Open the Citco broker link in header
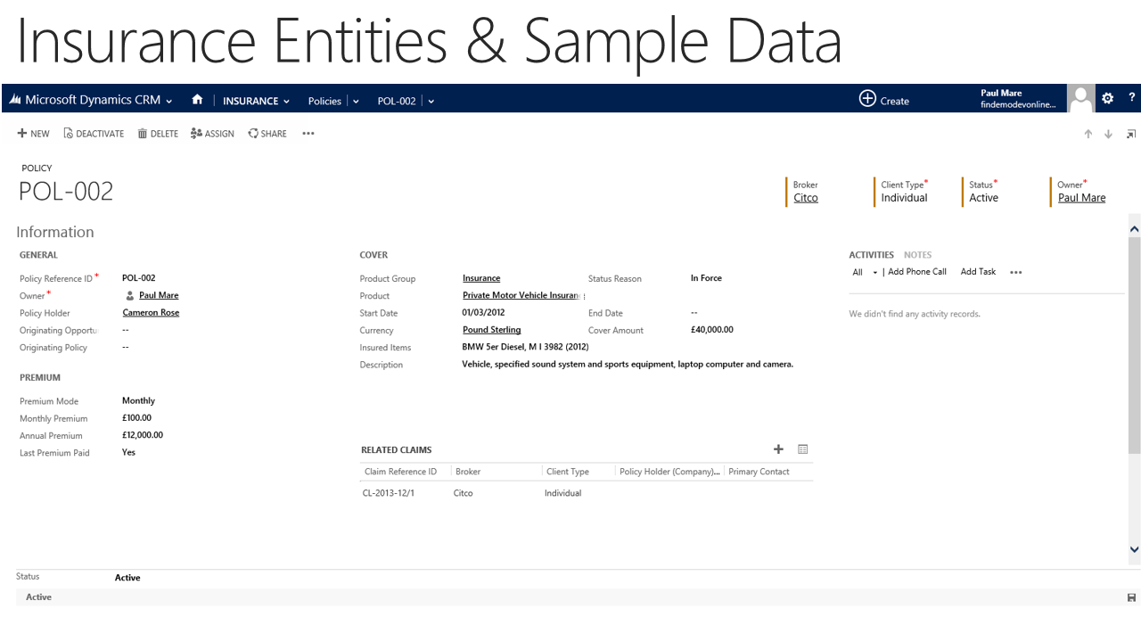This screenshot has height=642, width=1141. pos(806,198)
